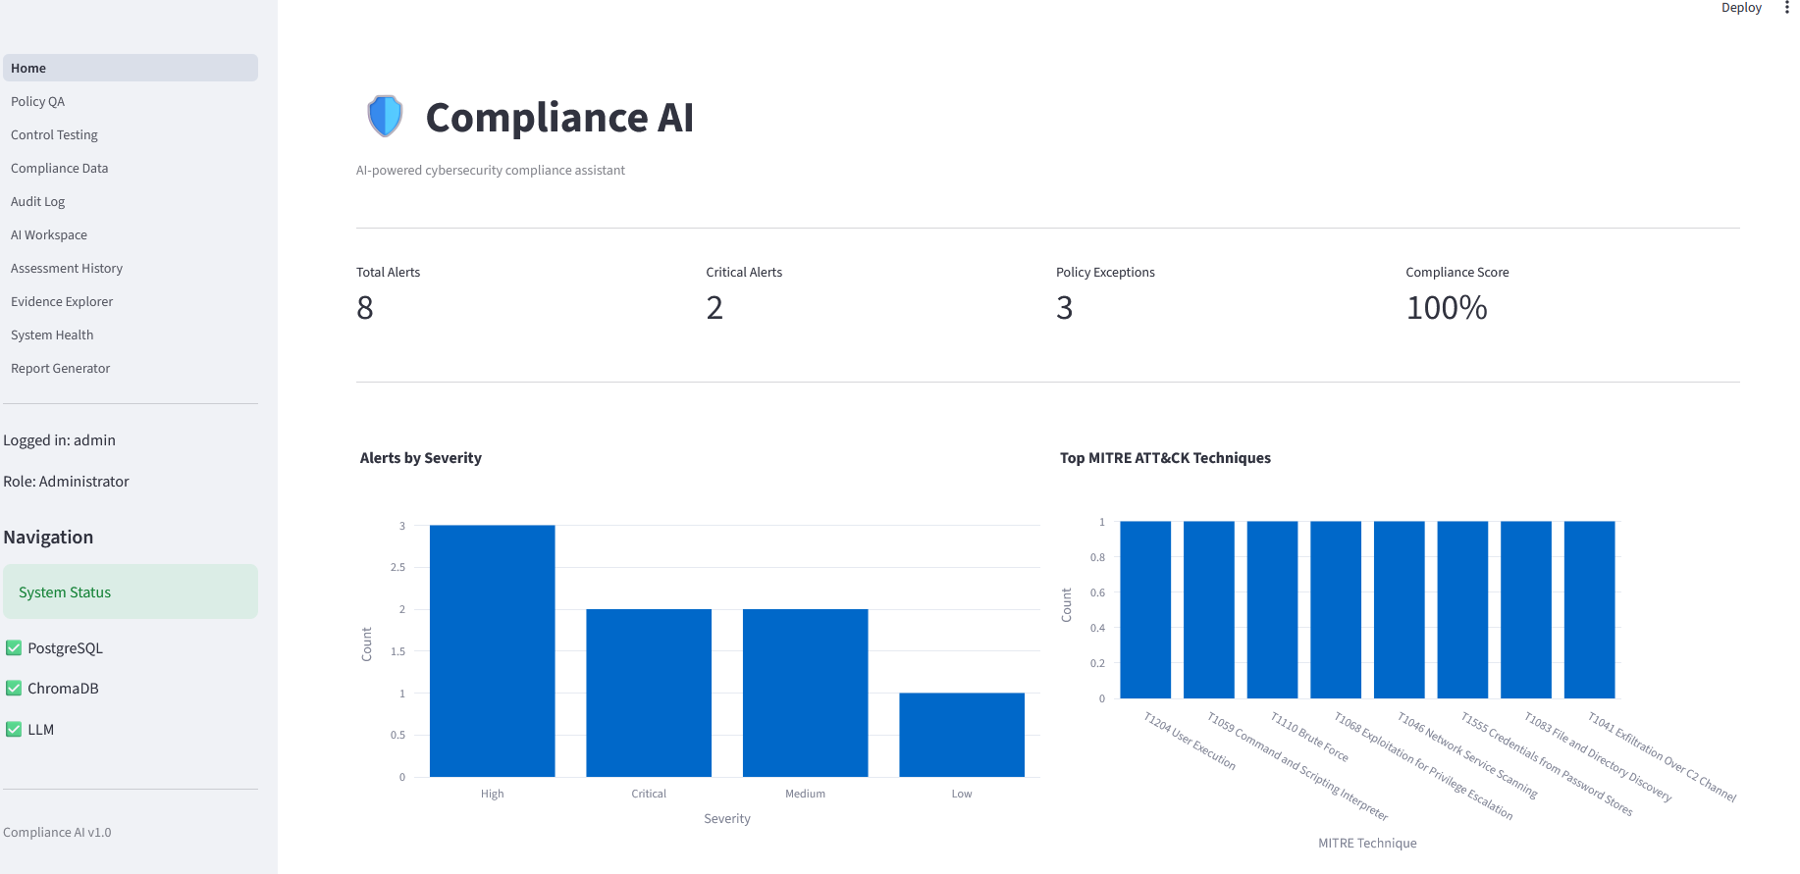Click the shield logo icon
The image size is (1800, 874).
point(385,117)
